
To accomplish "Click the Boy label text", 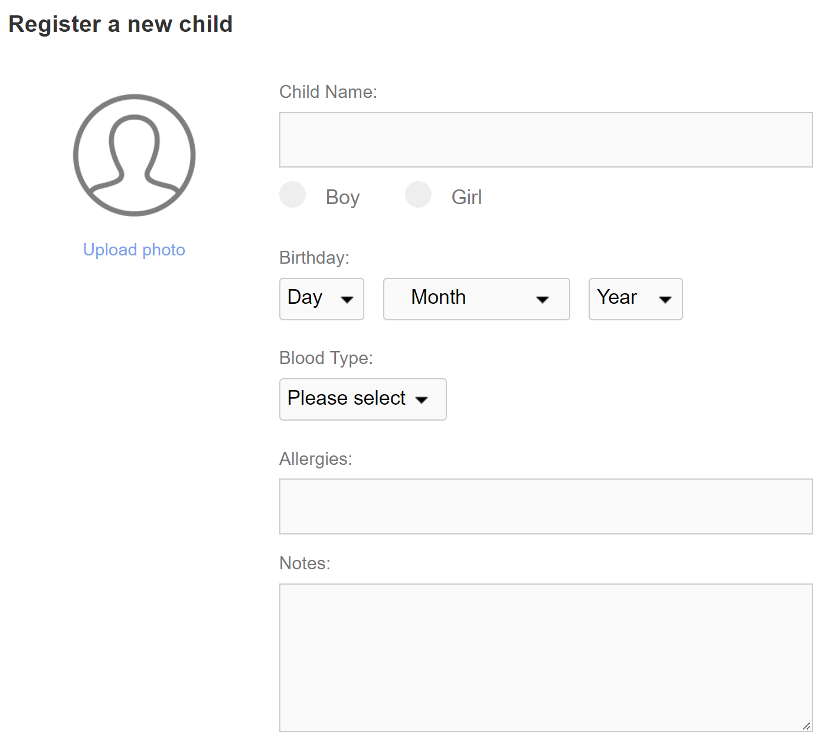I will [x=342, y=196].
